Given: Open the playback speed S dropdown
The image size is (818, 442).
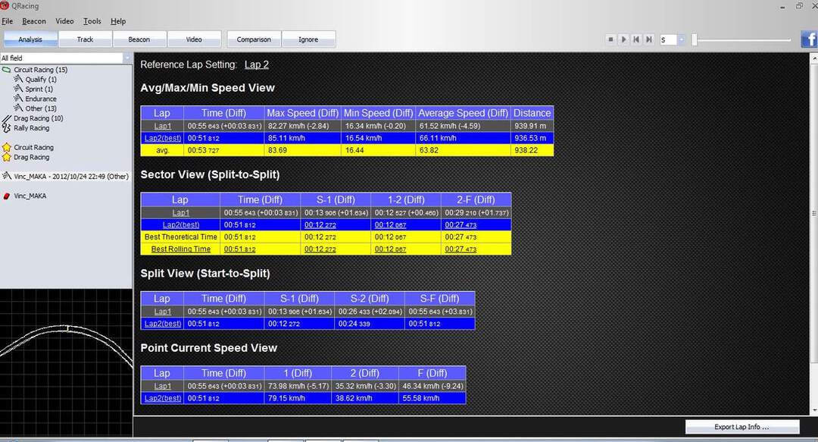Looking at the screenshot, I should (x=681, y=39).
